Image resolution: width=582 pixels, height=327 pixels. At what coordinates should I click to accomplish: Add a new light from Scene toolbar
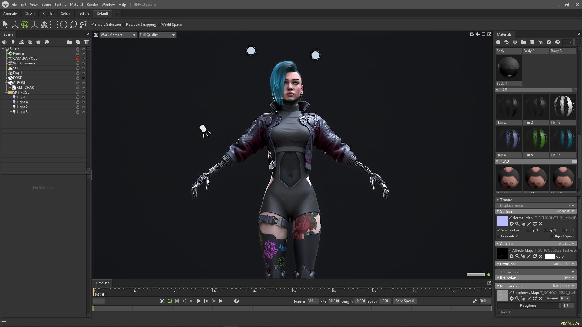[x=13, y=42]
